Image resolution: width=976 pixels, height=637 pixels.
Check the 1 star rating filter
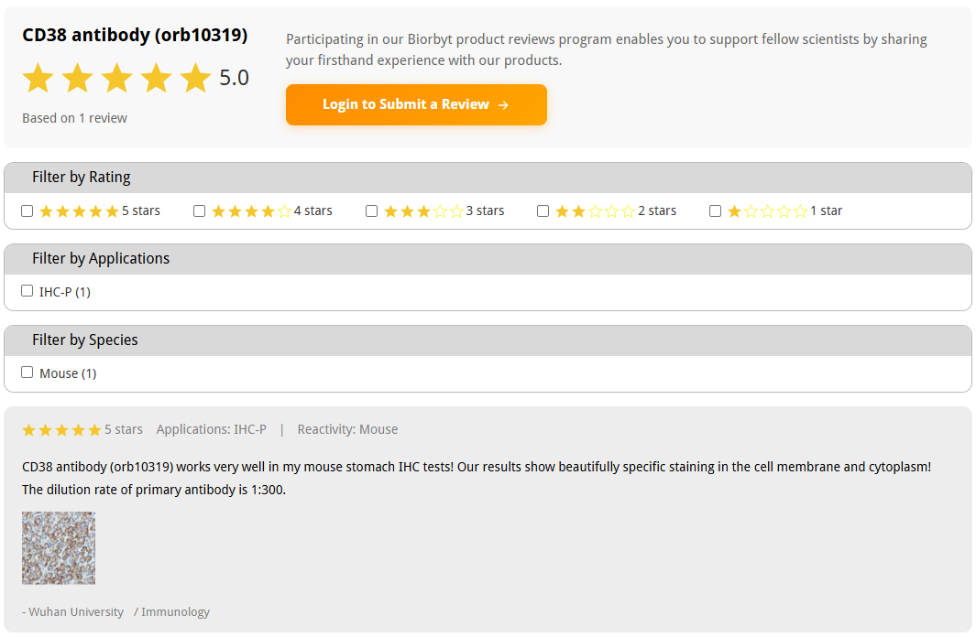715,211
